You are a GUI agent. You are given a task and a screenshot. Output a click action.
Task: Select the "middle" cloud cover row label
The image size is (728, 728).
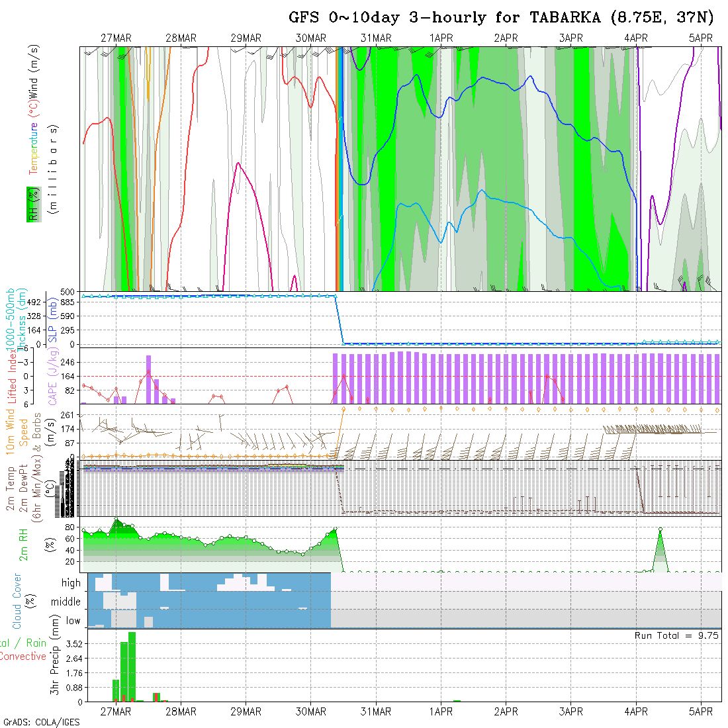[66, 602]
